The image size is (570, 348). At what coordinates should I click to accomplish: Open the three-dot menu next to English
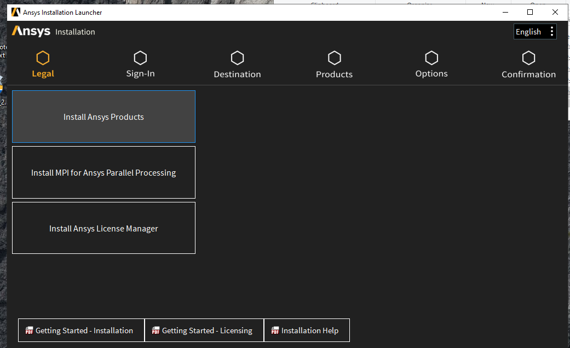[x=551, y=32]
